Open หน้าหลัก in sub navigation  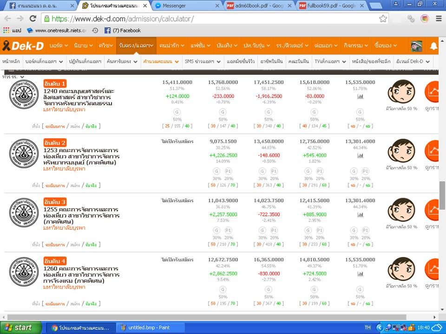click(11, 61)
